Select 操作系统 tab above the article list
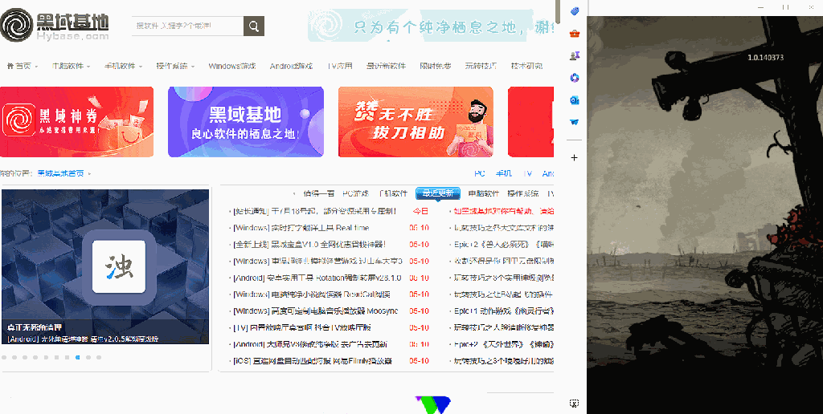The image size is (823, 414). click(522, 193)
